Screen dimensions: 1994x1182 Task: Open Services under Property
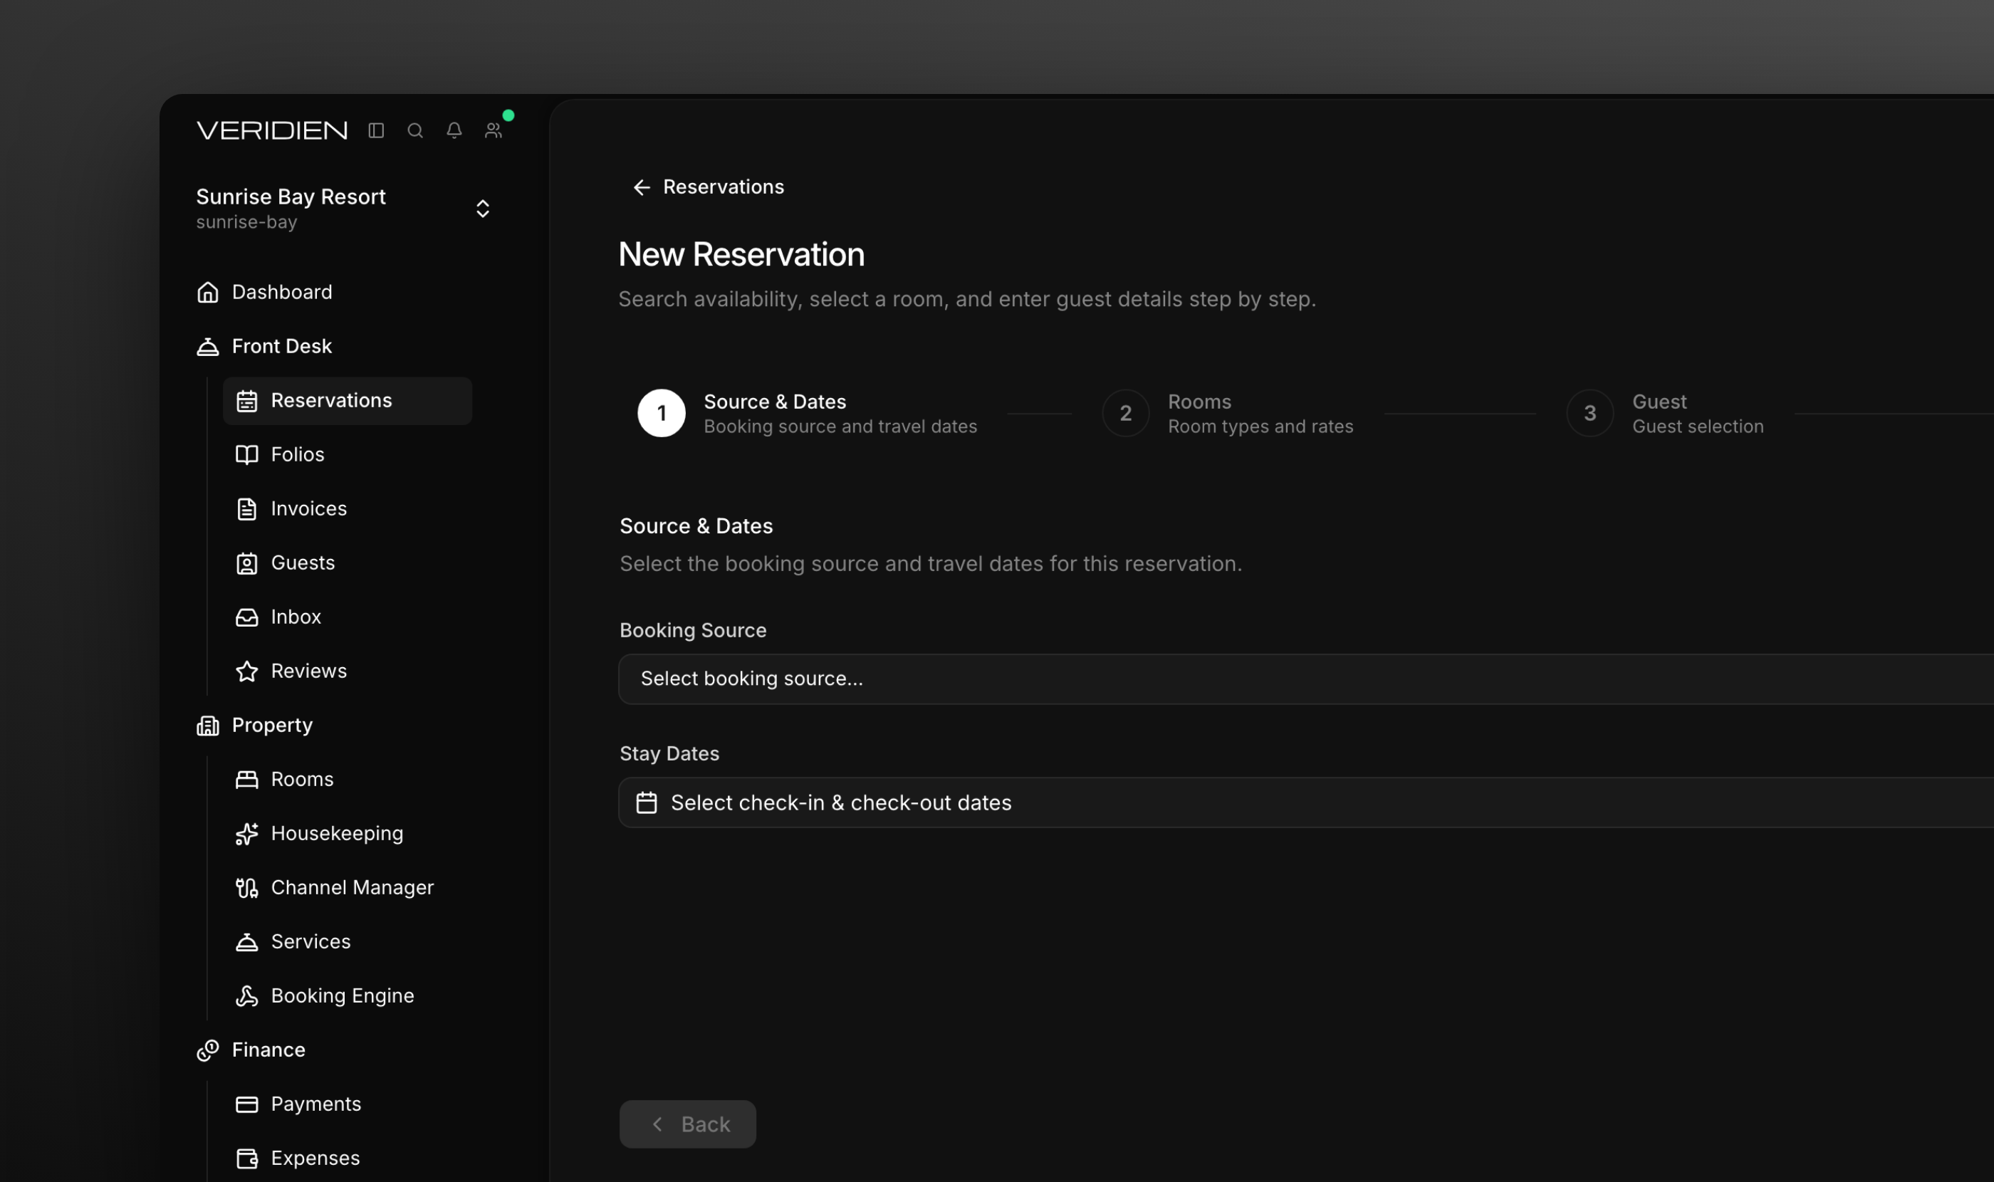click(x=310, y=942)
